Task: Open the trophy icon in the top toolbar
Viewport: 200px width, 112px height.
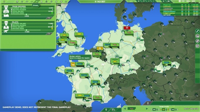Action: 61,2
